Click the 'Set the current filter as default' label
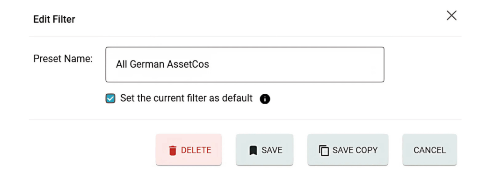Screen dimensions: 479x174 click(x=186, y=98)
